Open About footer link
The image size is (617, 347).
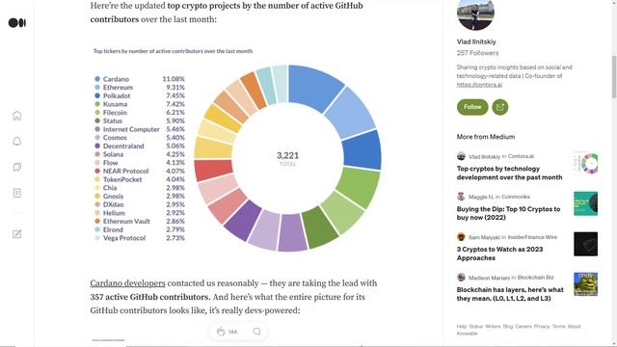point(575,327)
